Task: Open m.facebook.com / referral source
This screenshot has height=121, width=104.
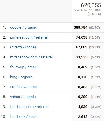Action: [x=31, y=57]
